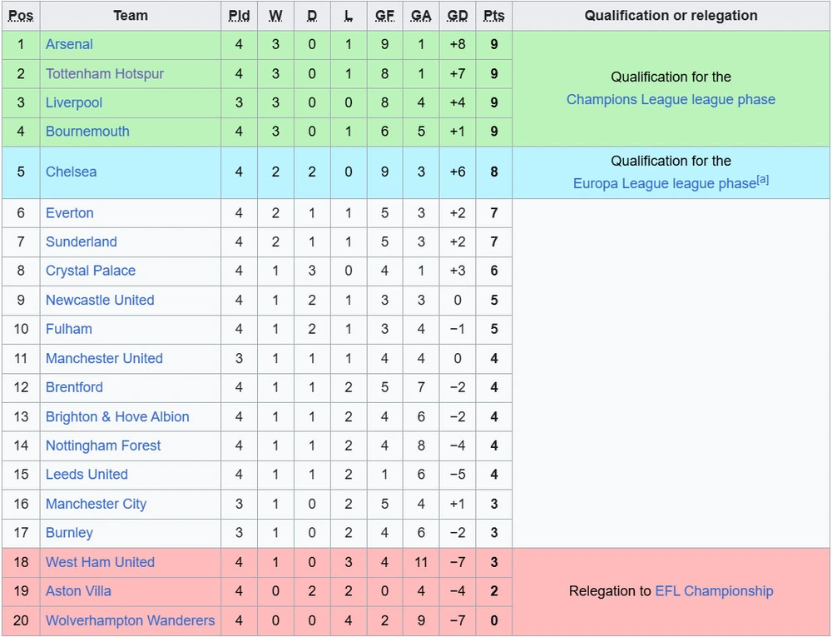Click the Pos column header
This screenshot has width=832, height=637.
(21, 15)
